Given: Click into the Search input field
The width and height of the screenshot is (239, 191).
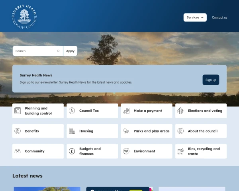Looking at the screenshot, I should click(x=38, y=51).
